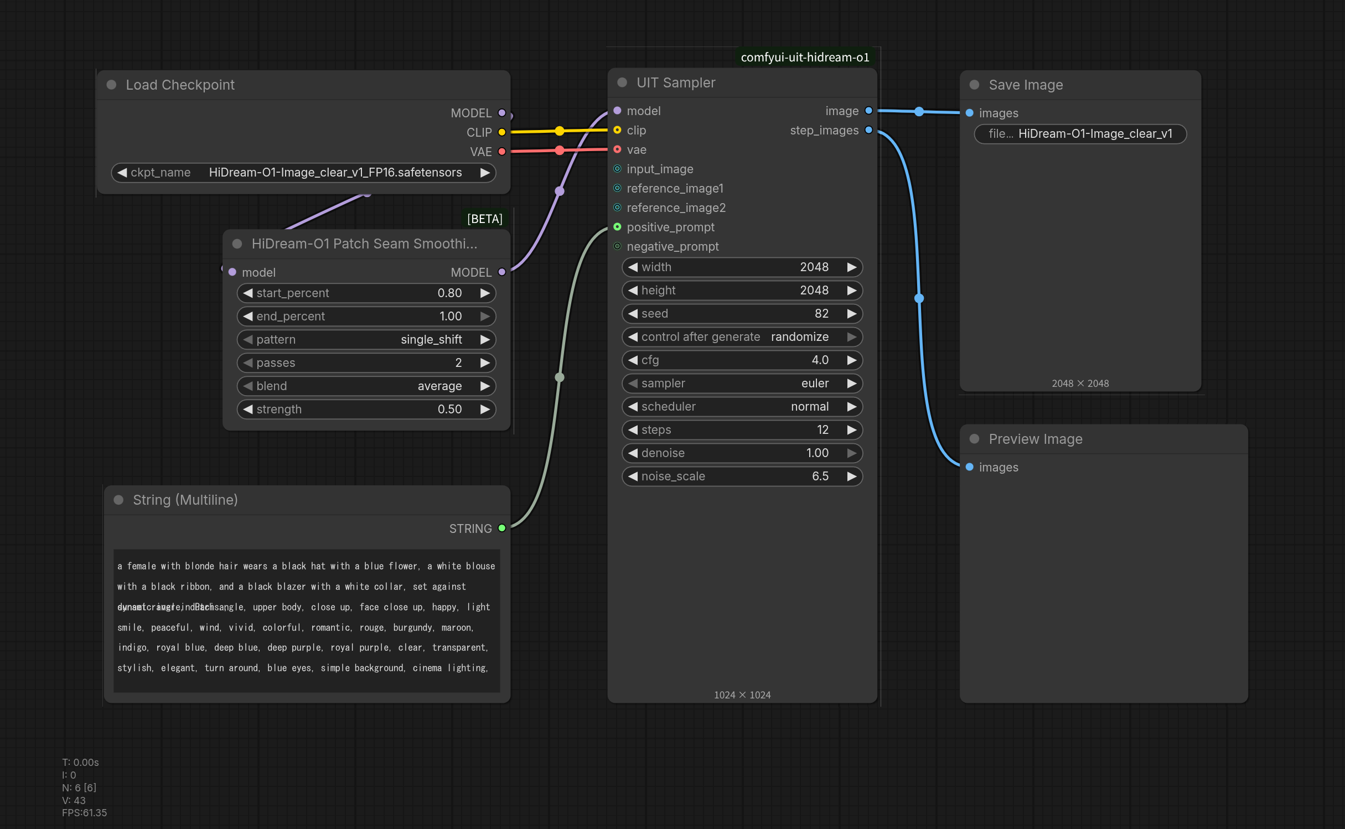Screen dimensions: 1345x829
Task: Decrease end_percent with its left arrow
Action: pos(248,317)
